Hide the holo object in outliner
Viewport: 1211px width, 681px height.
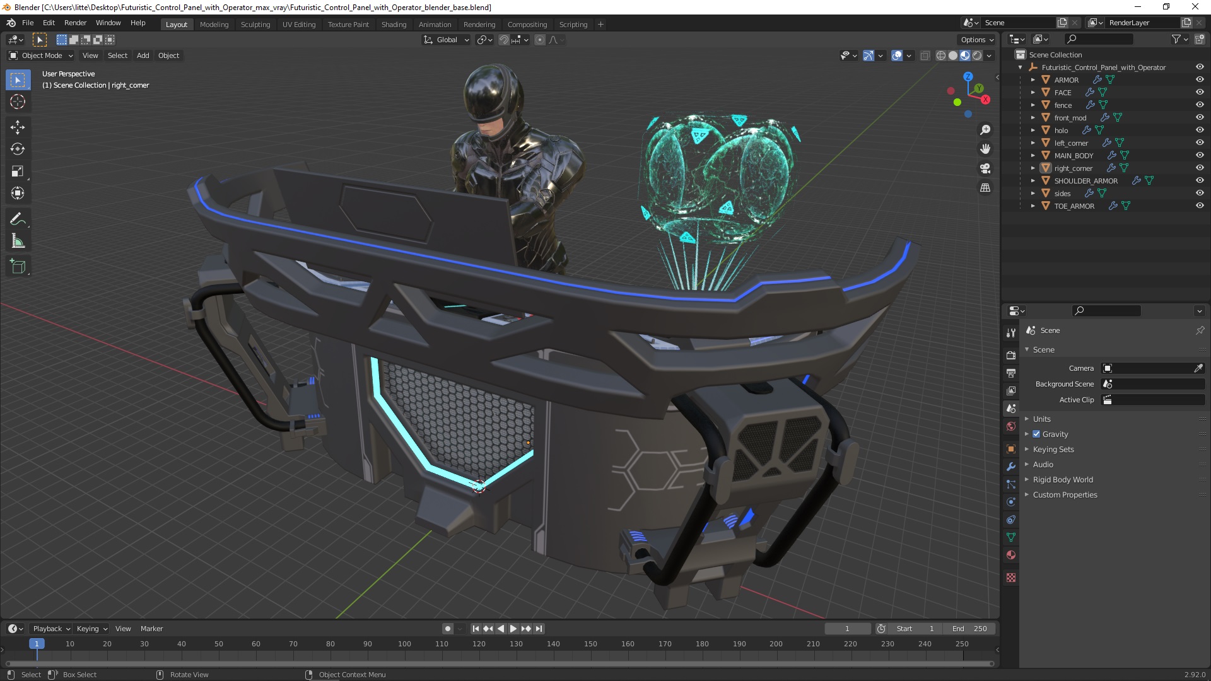[1200, 130]
